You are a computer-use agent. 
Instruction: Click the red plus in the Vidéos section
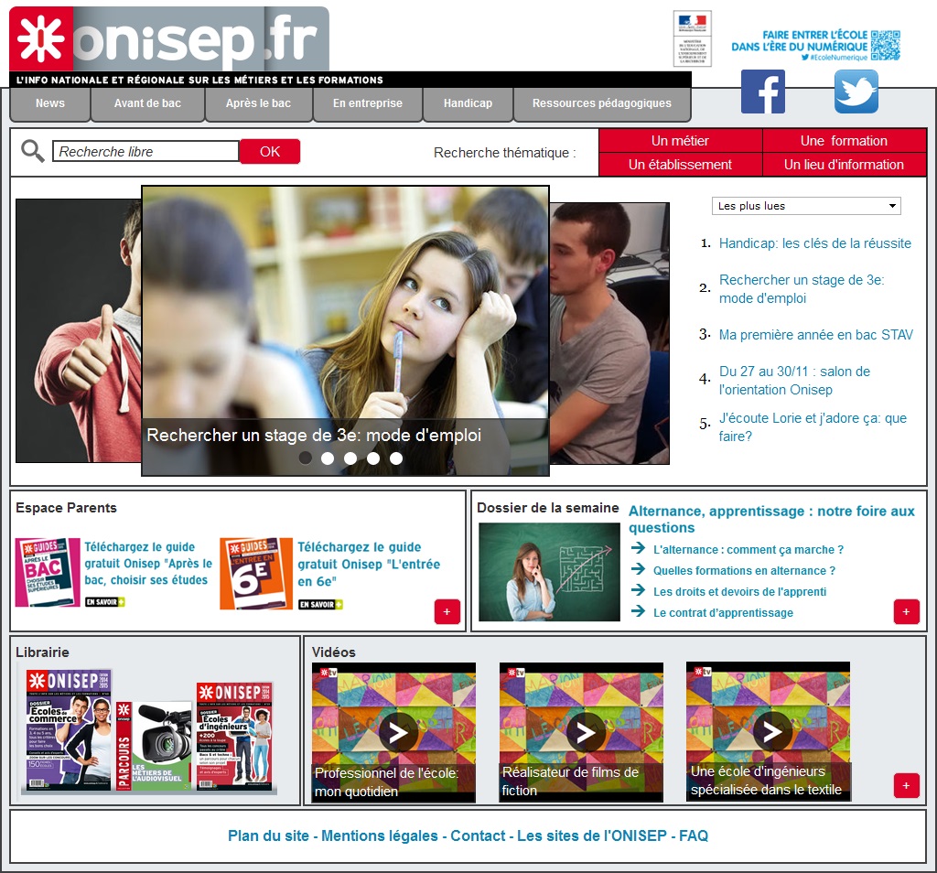(x=906, y=785)
